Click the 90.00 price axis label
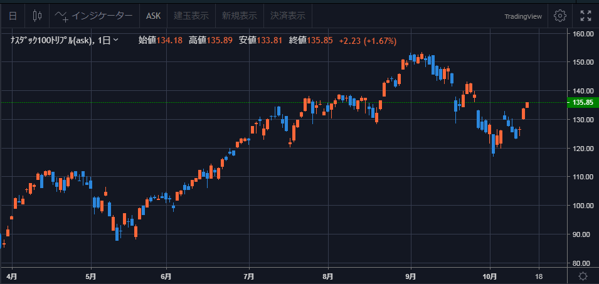 (583, 234)
